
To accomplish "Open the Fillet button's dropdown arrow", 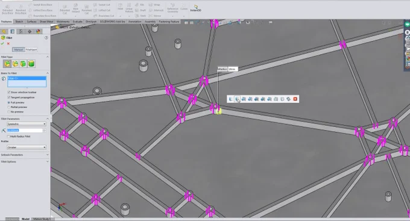I will coord(120,16).
